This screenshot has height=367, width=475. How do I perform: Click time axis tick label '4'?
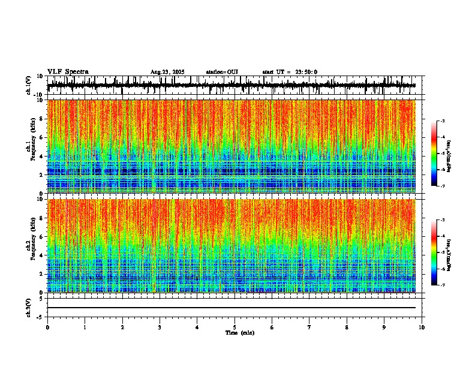click(197, 327)
